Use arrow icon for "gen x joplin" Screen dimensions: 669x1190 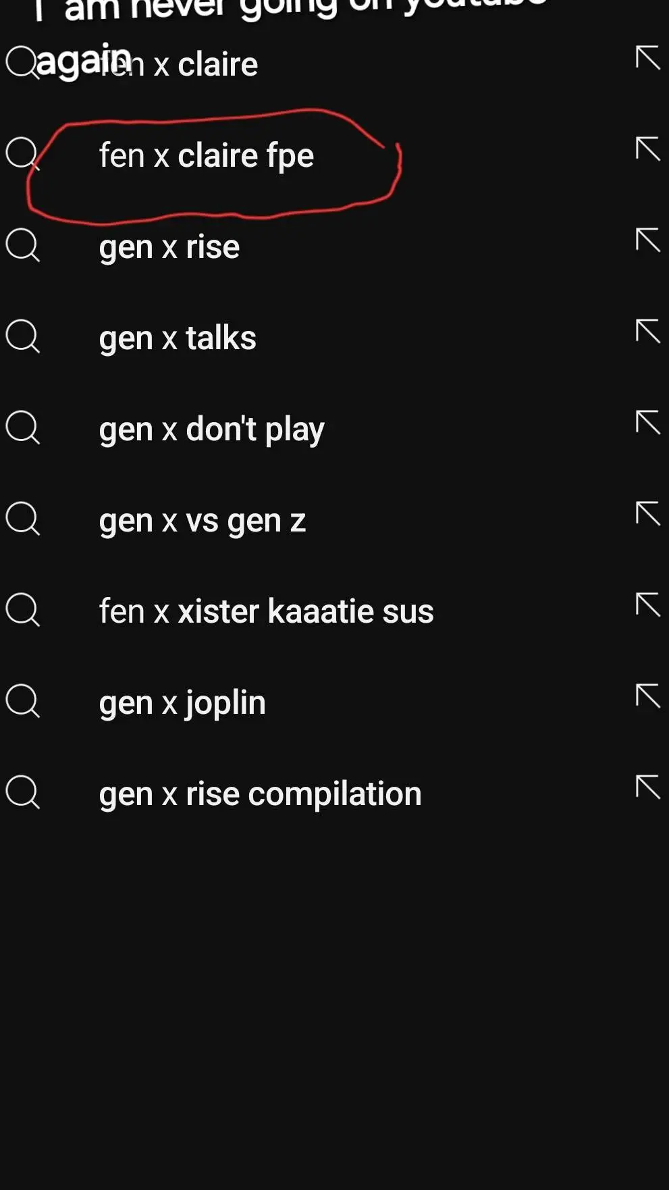(x=647, y=696)
